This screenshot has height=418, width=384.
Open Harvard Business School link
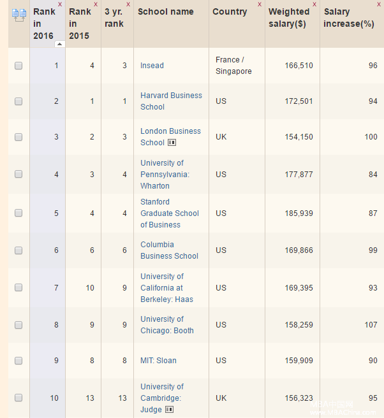point(171,101)
